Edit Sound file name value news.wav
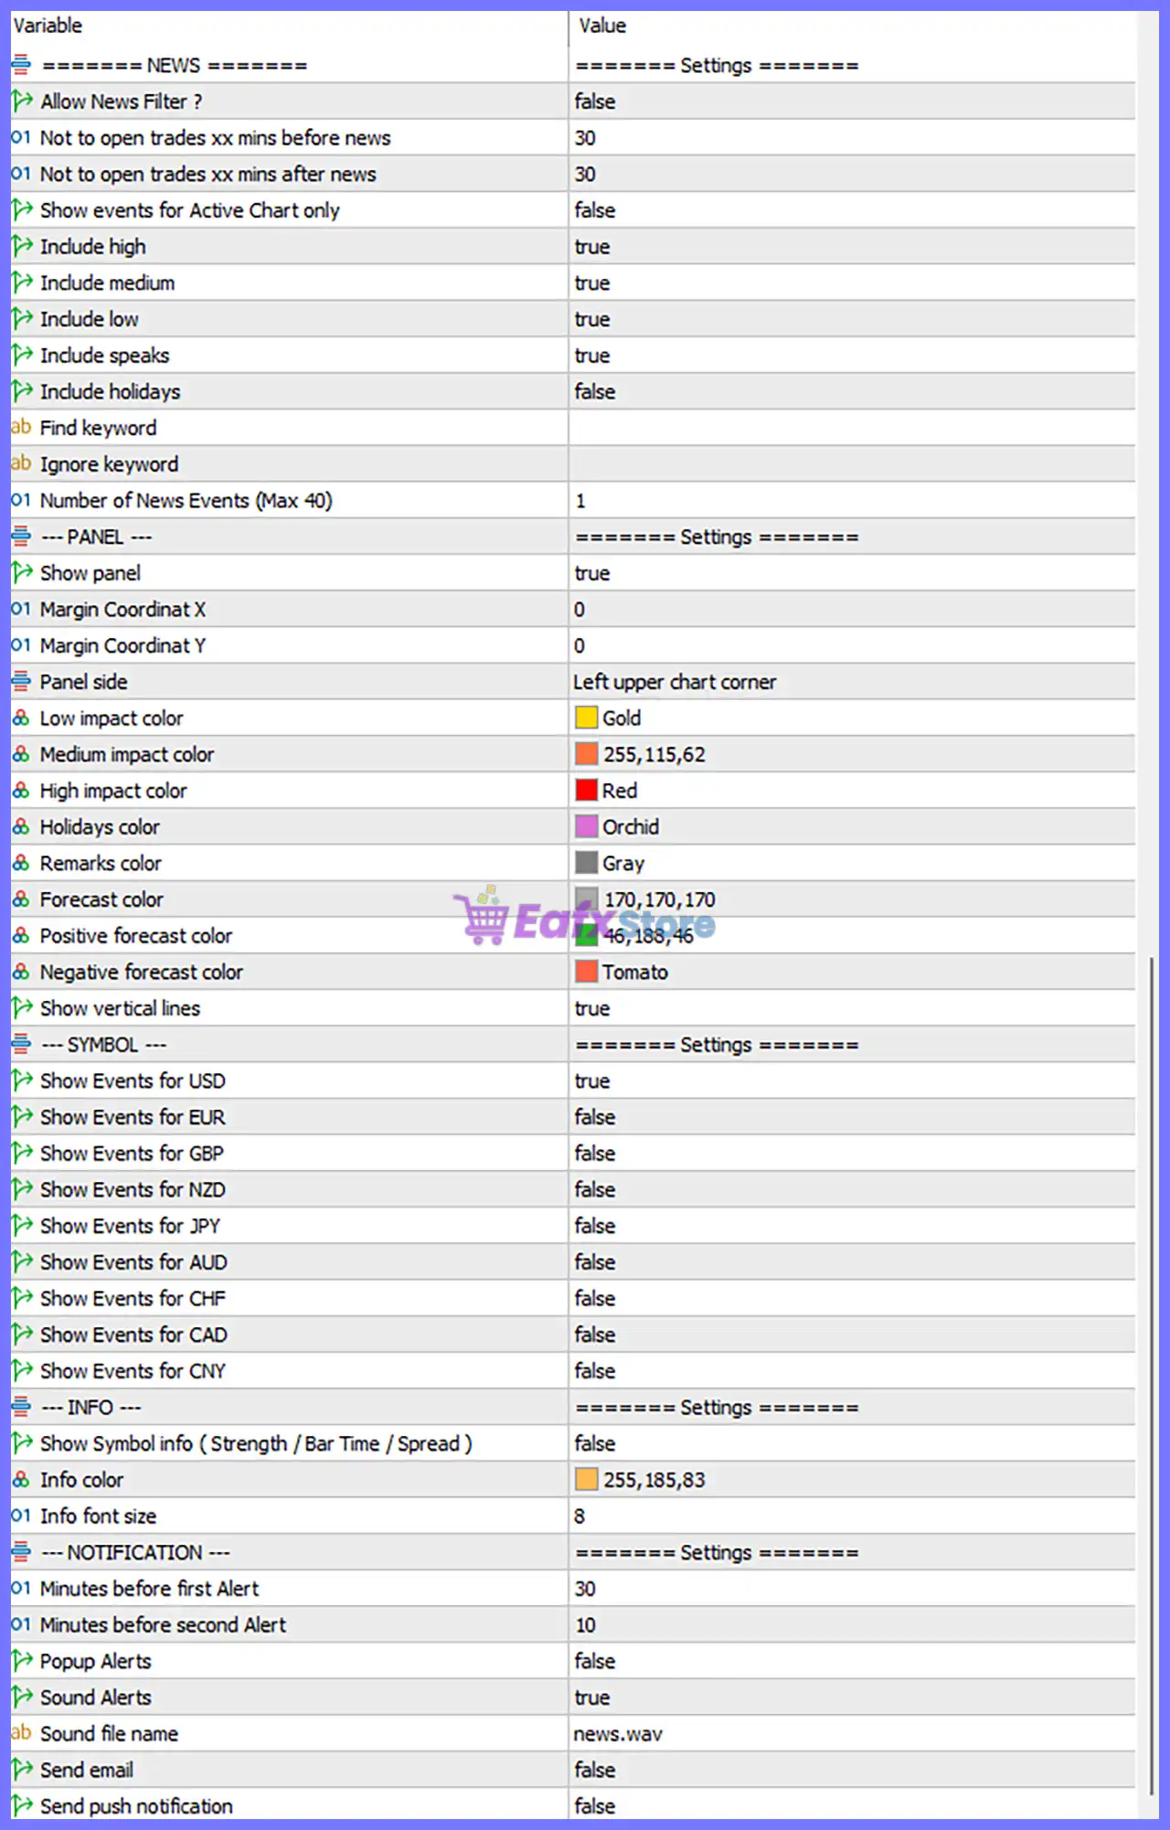Image resolution: width=1170 pixels, height=1830 pixels. click(x=852, y=1733)
